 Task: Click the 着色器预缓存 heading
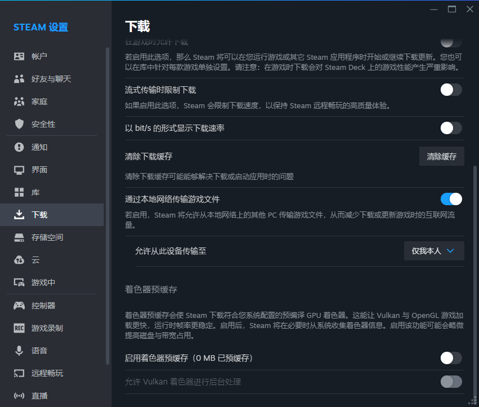pos(151,289)
